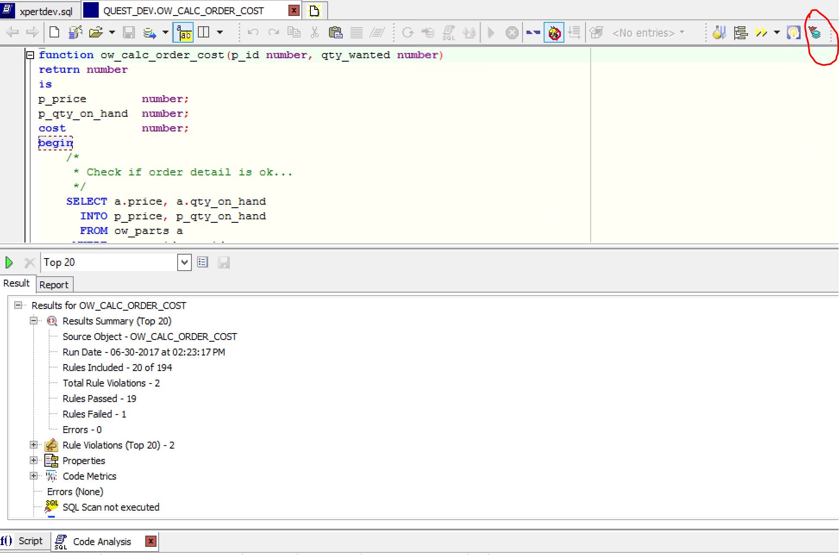Open the dropdown next to the yellow double-arrow
Viewport: 839px width, 555px height.
pos(777,32)
